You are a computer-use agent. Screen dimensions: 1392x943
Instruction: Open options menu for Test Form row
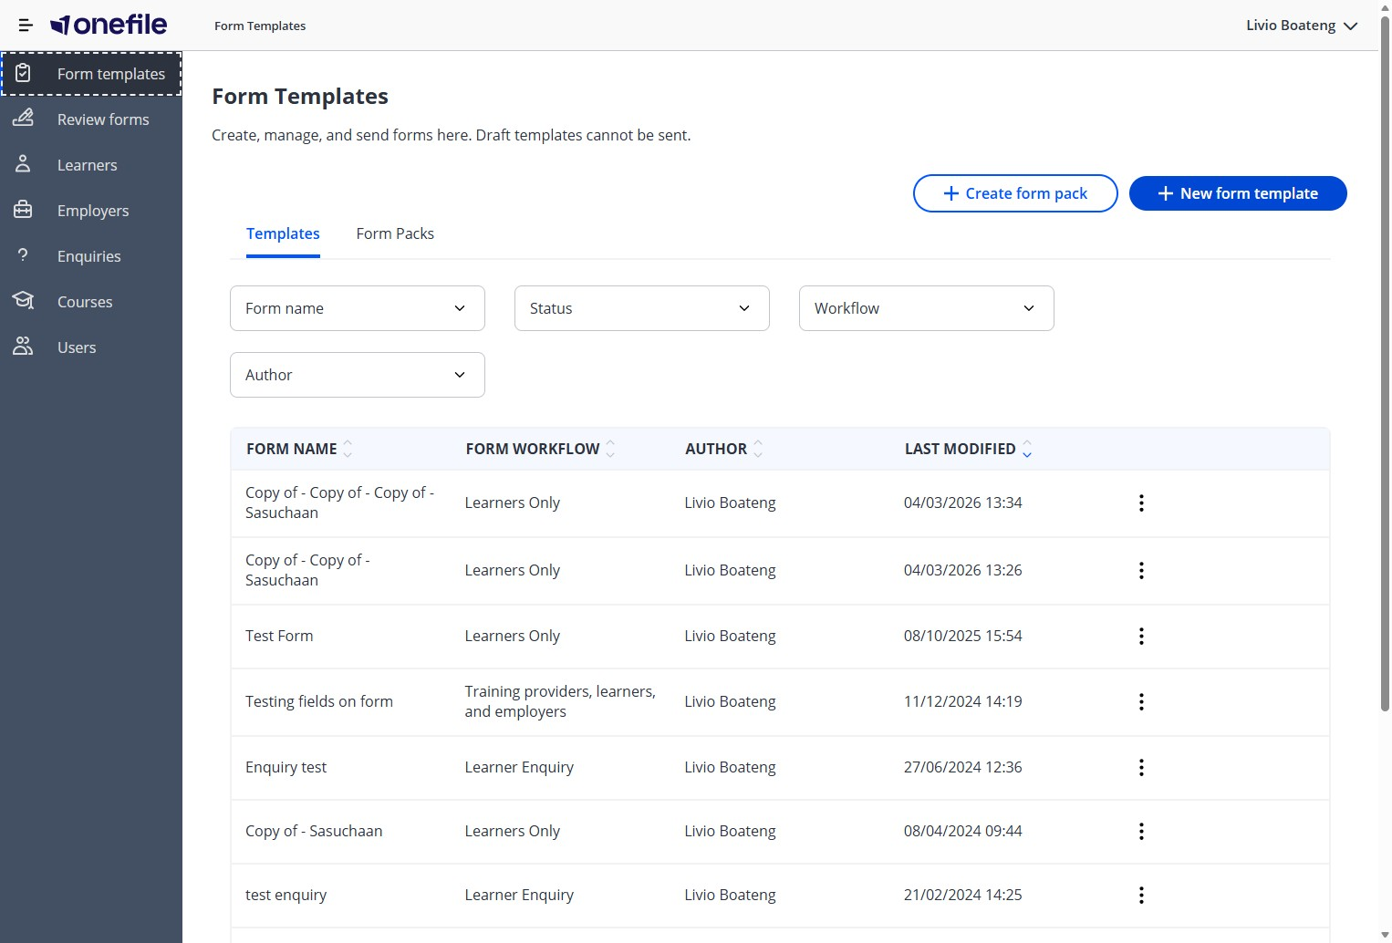click(1141, 637)
